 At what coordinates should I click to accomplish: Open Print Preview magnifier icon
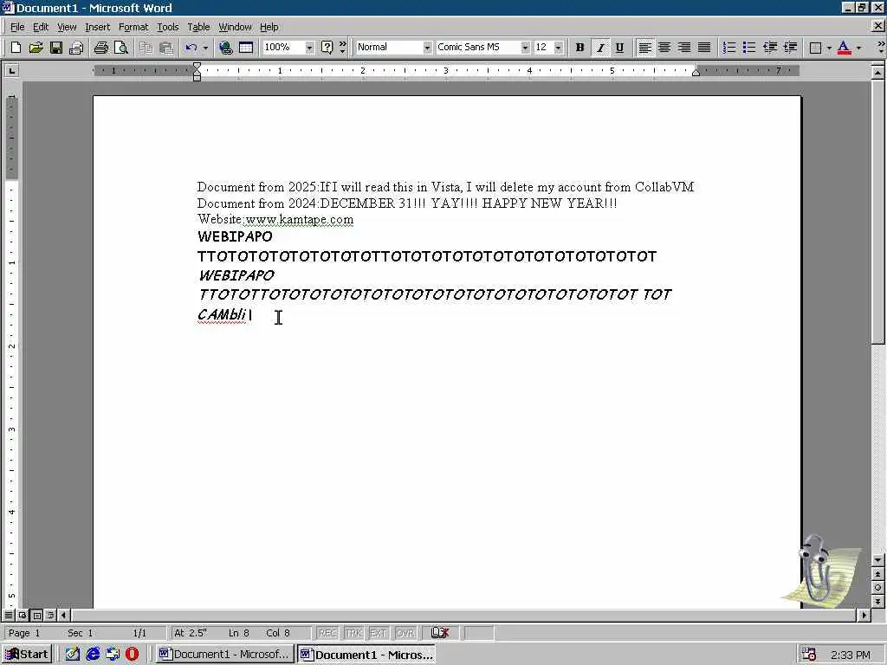click(121, 48)
